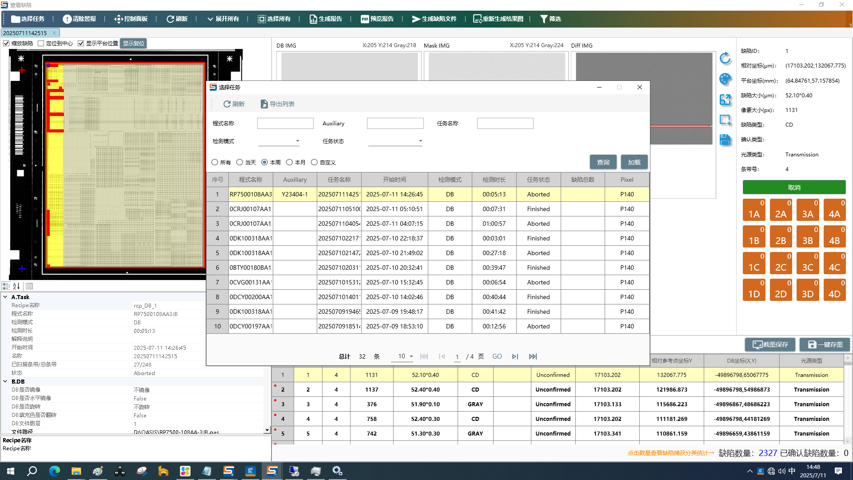Select the 20250711142515 tab
Screen dimensions: 853x480
[x=25, y=33]
